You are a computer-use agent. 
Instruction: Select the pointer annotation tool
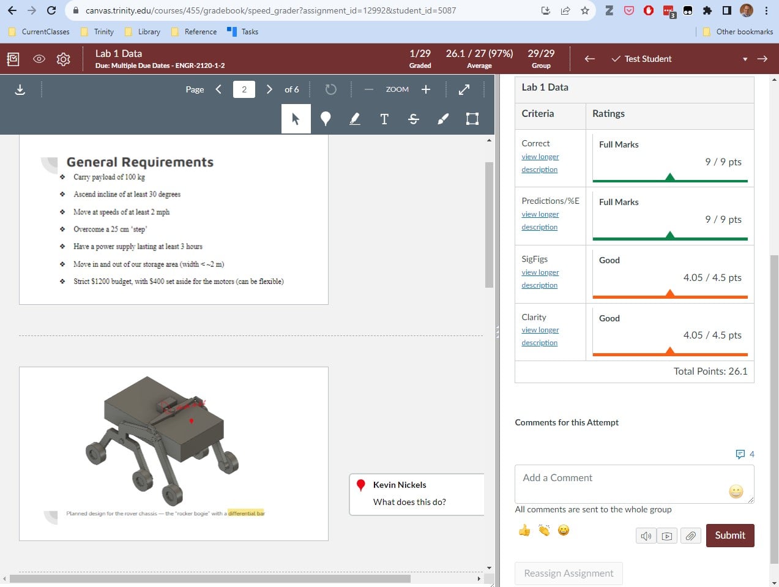click(x=296, y=119)
